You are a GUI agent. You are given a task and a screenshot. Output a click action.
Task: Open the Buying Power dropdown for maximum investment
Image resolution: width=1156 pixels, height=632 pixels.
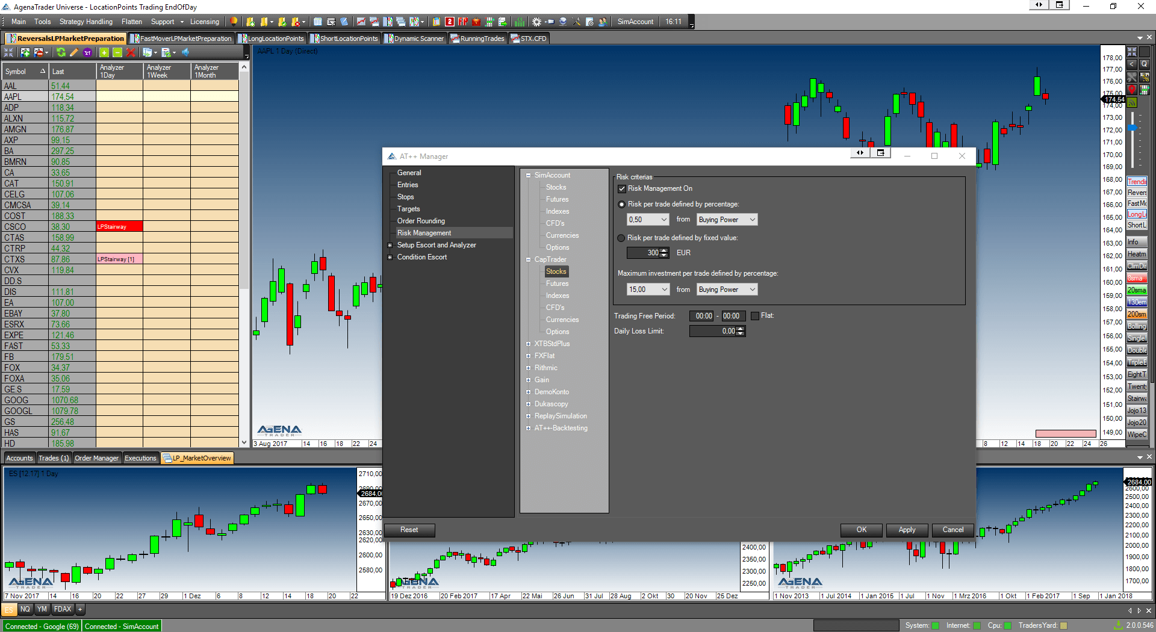[x=727, y=290]
